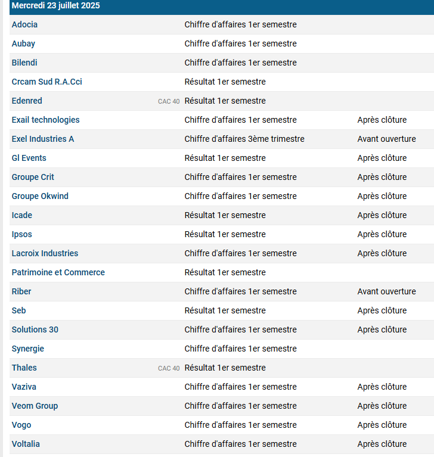This screenshot has height=457, width=434.
Task: Select Seb's Résultat 1er semestre text
Action: (225, 310)
